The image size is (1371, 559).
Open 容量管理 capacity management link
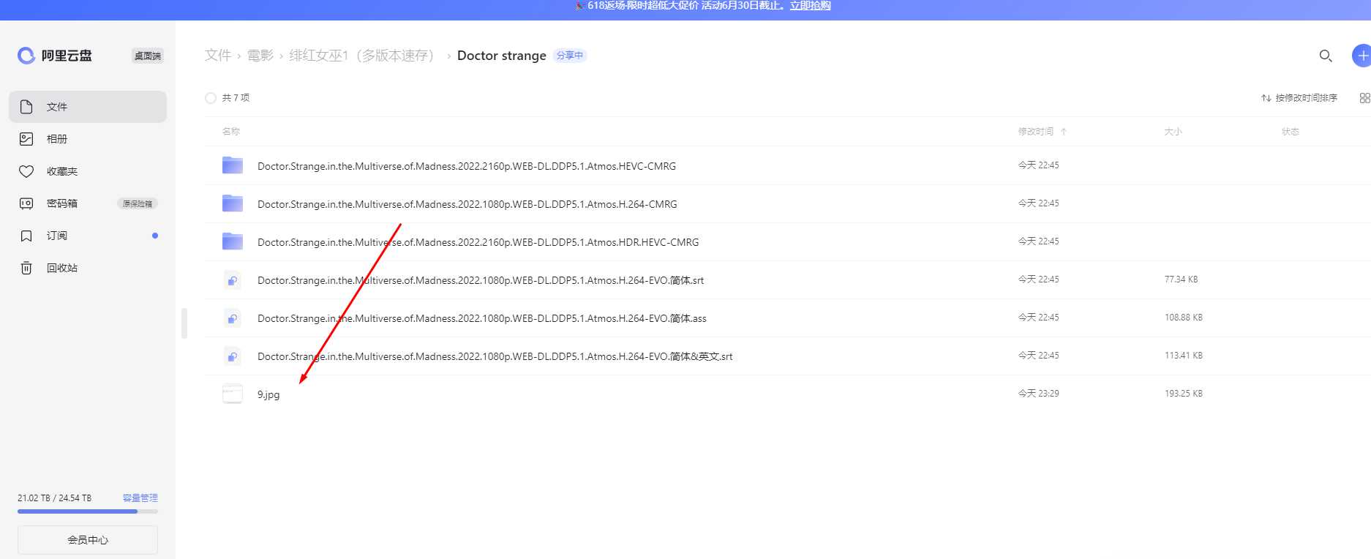coord(140,498)
